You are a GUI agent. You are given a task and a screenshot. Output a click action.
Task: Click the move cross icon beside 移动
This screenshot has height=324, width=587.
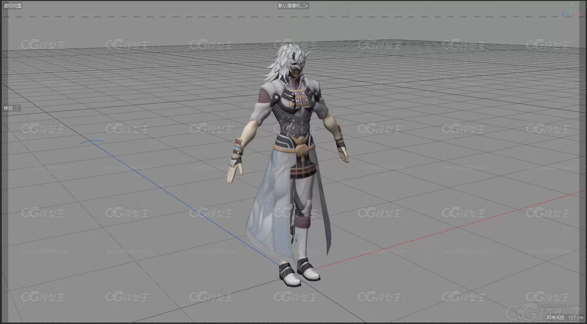pos(17,109)
